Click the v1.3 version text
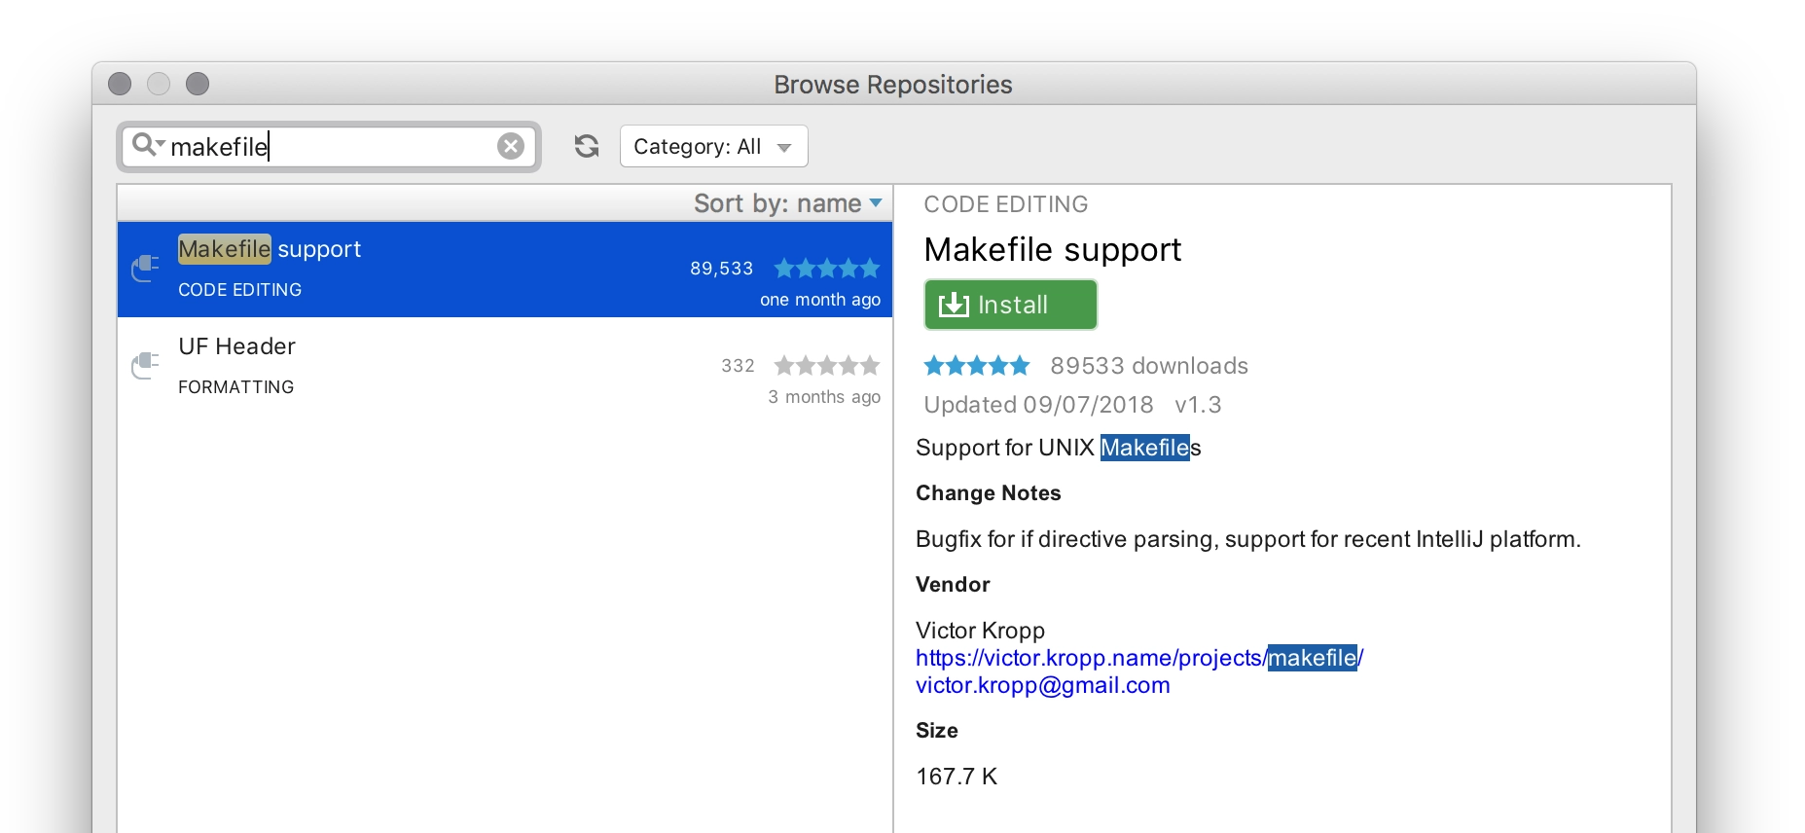Image resolution: width=1805 pixels, height=833 pixels. tap(1198, 405)
